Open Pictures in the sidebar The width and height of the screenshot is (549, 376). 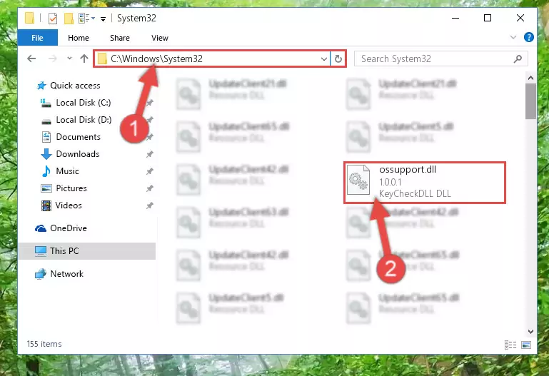click(71, 188)
